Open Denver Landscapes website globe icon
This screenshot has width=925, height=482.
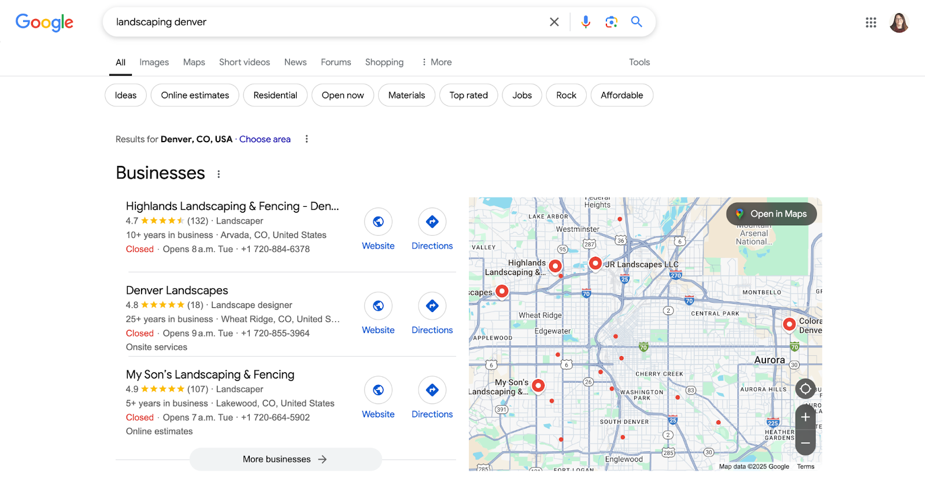[x=378, y=306]
